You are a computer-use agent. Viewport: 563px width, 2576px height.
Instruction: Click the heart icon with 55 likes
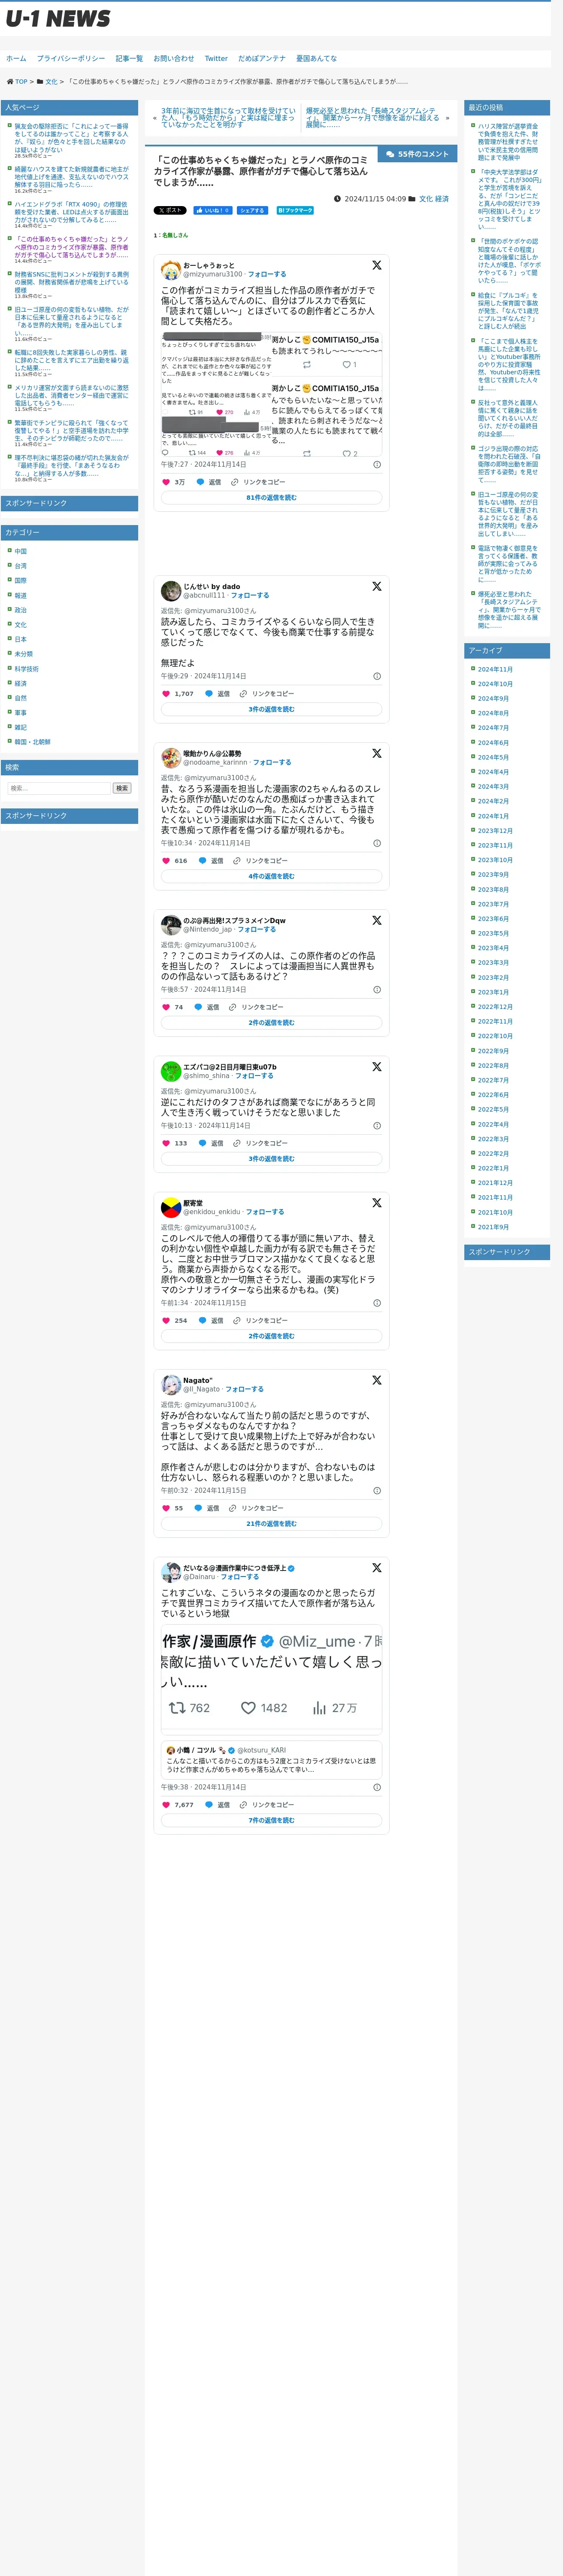tap(166, 1508)
